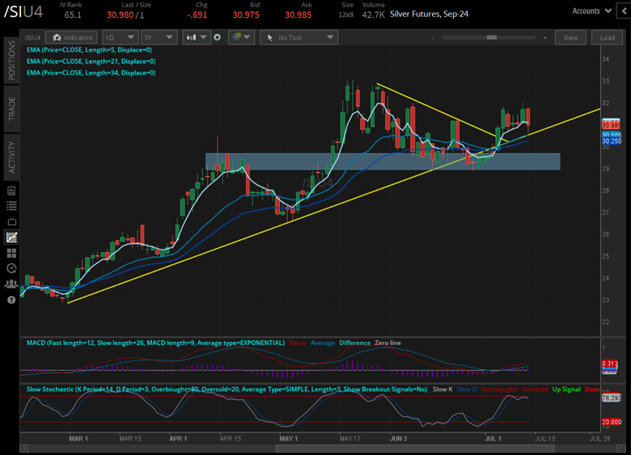
Task: Open the watchlist lines sidebar icon
Action: (x=11, y=206)
